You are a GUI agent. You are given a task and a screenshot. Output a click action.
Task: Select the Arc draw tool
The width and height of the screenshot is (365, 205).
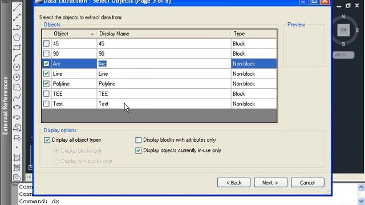(x=17, y=57)
